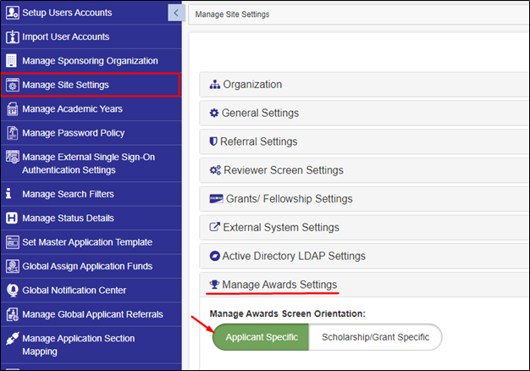Open Manage Site Settings in sidebar
The height and width of the screenshot is (371, 530).
[91, 85]
